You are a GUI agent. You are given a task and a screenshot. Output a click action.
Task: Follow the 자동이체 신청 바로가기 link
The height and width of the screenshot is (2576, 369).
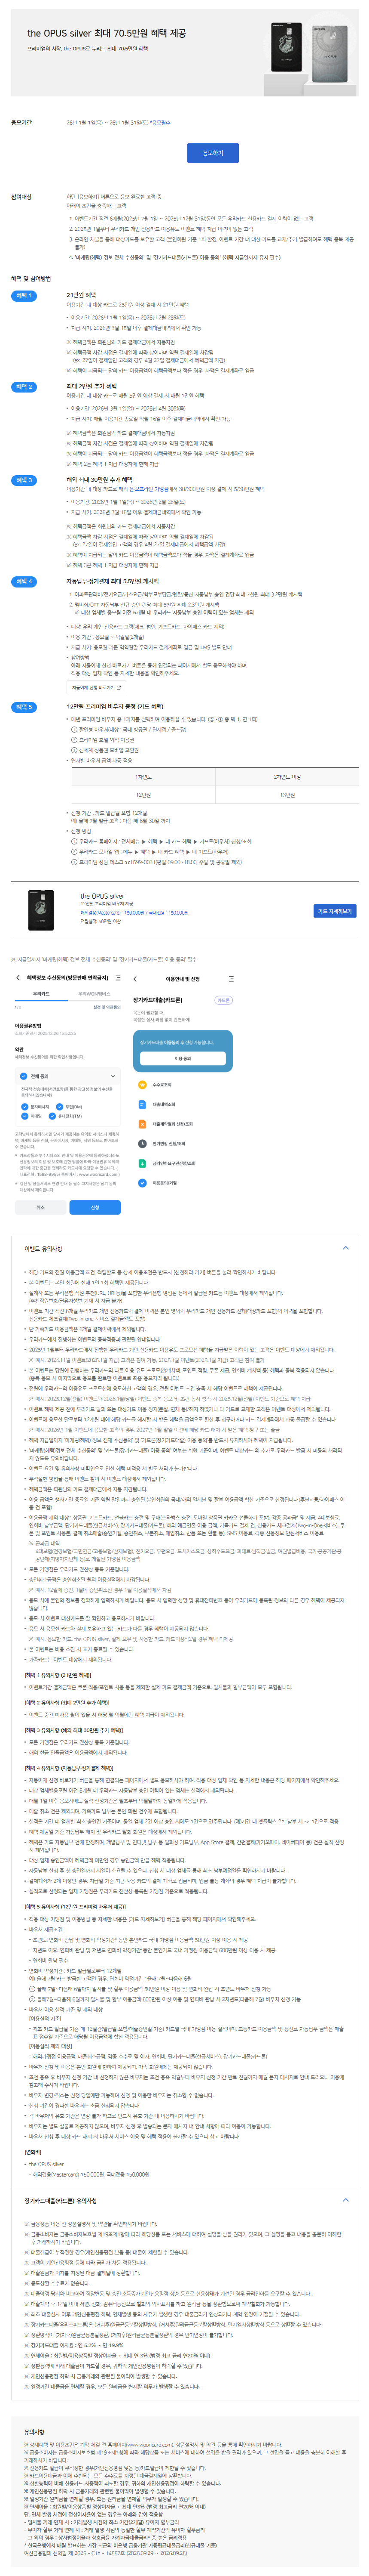(x=97, y=687)
